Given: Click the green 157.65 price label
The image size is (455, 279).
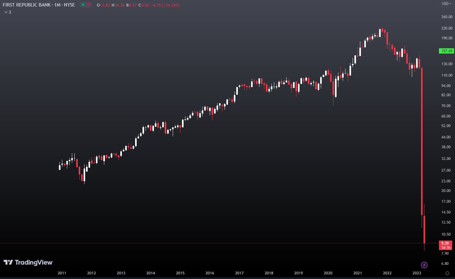Looking at the screenshot, I should pos(446,51).
